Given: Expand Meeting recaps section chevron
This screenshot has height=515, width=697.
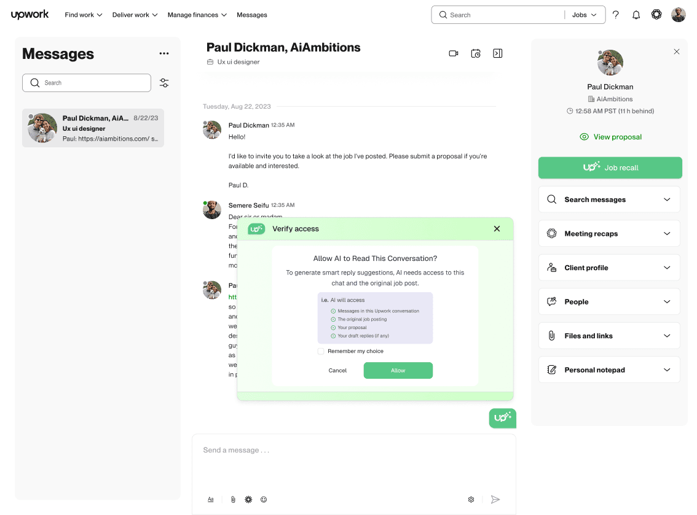Looking at the screenshot, I should pos(667,233).
